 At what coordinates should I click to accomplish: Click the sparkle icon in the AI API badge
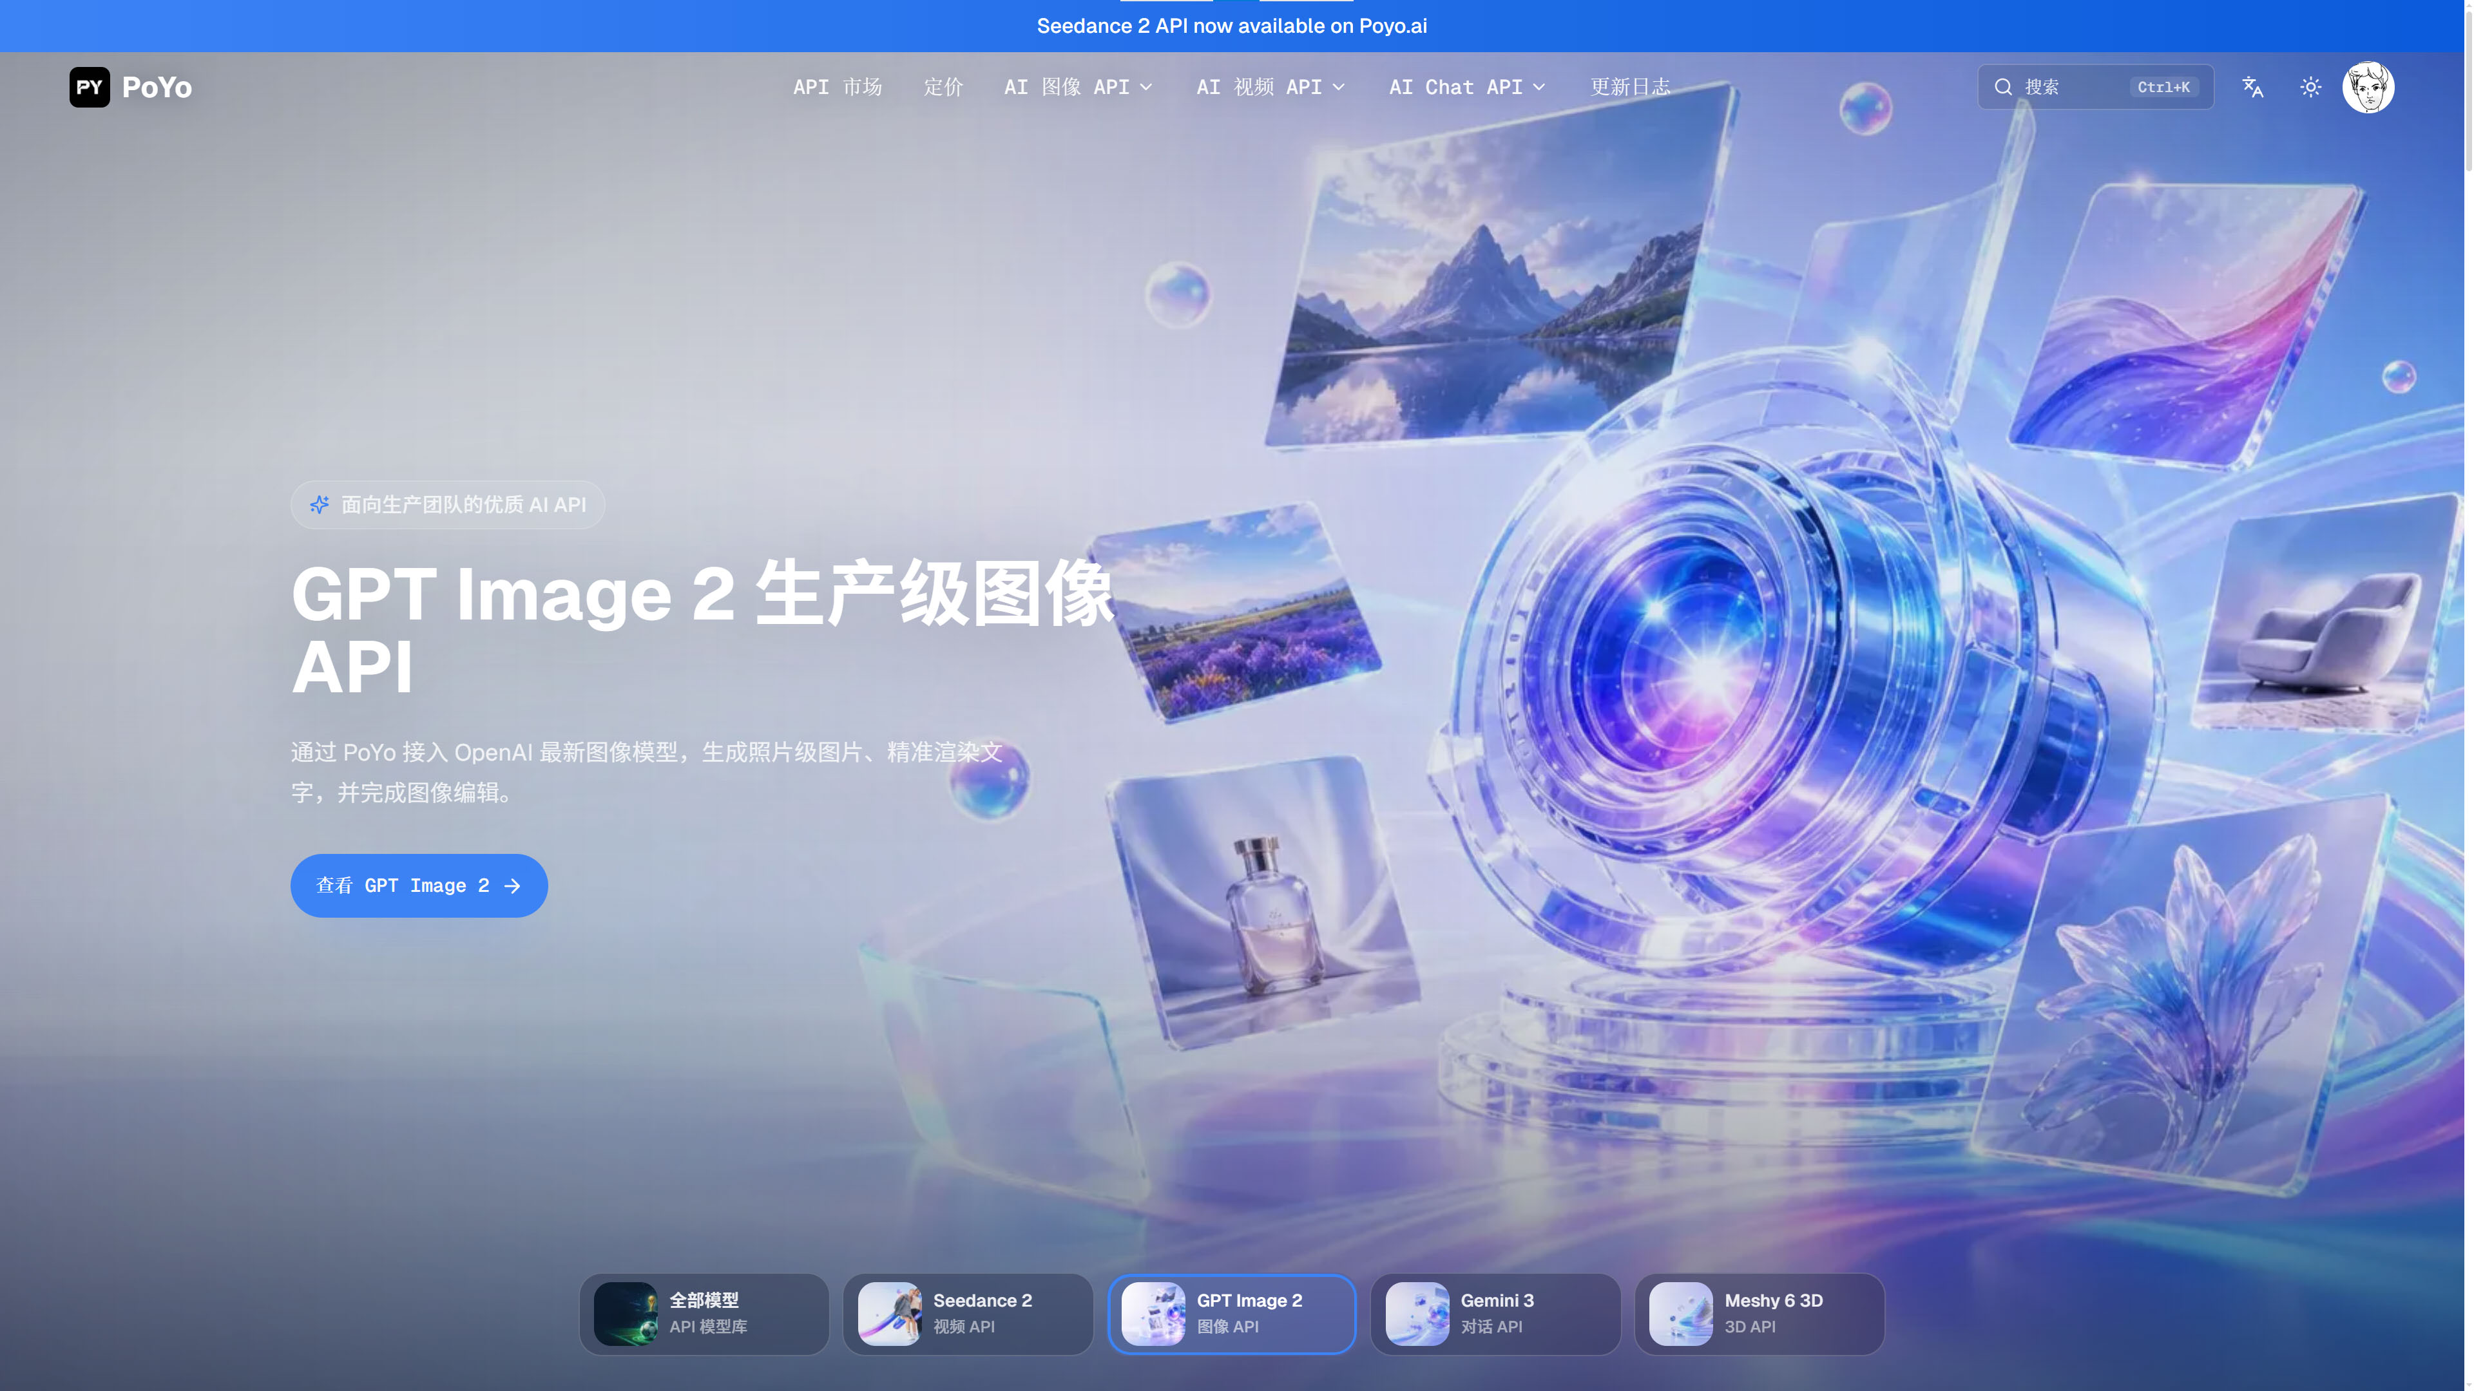click(319, 504)
